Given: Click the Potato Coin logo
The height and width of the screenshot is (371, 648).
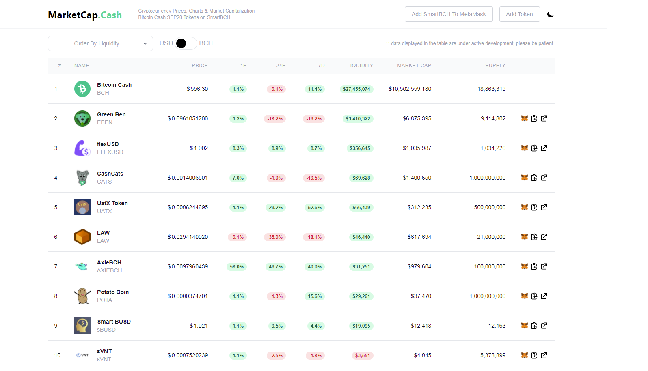Looking at the screenshot, I should (x=82, y=296).
